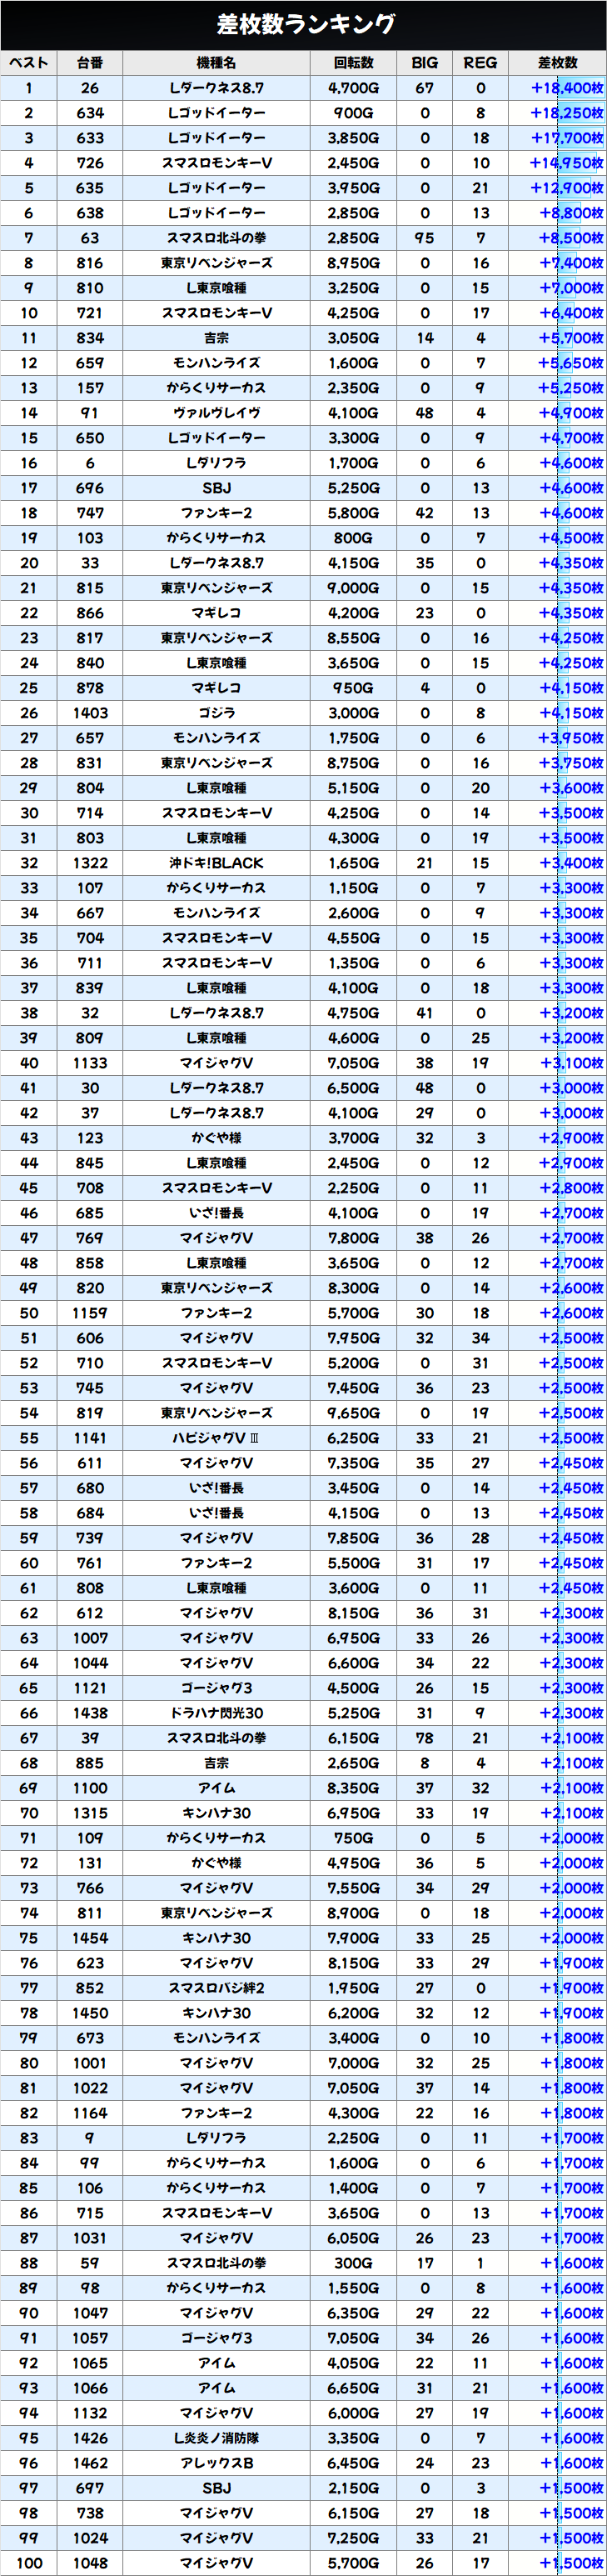Click the +5,250枚 difference cell
The height and width of the screenshot is (2576, 607).
click(557, 388)
